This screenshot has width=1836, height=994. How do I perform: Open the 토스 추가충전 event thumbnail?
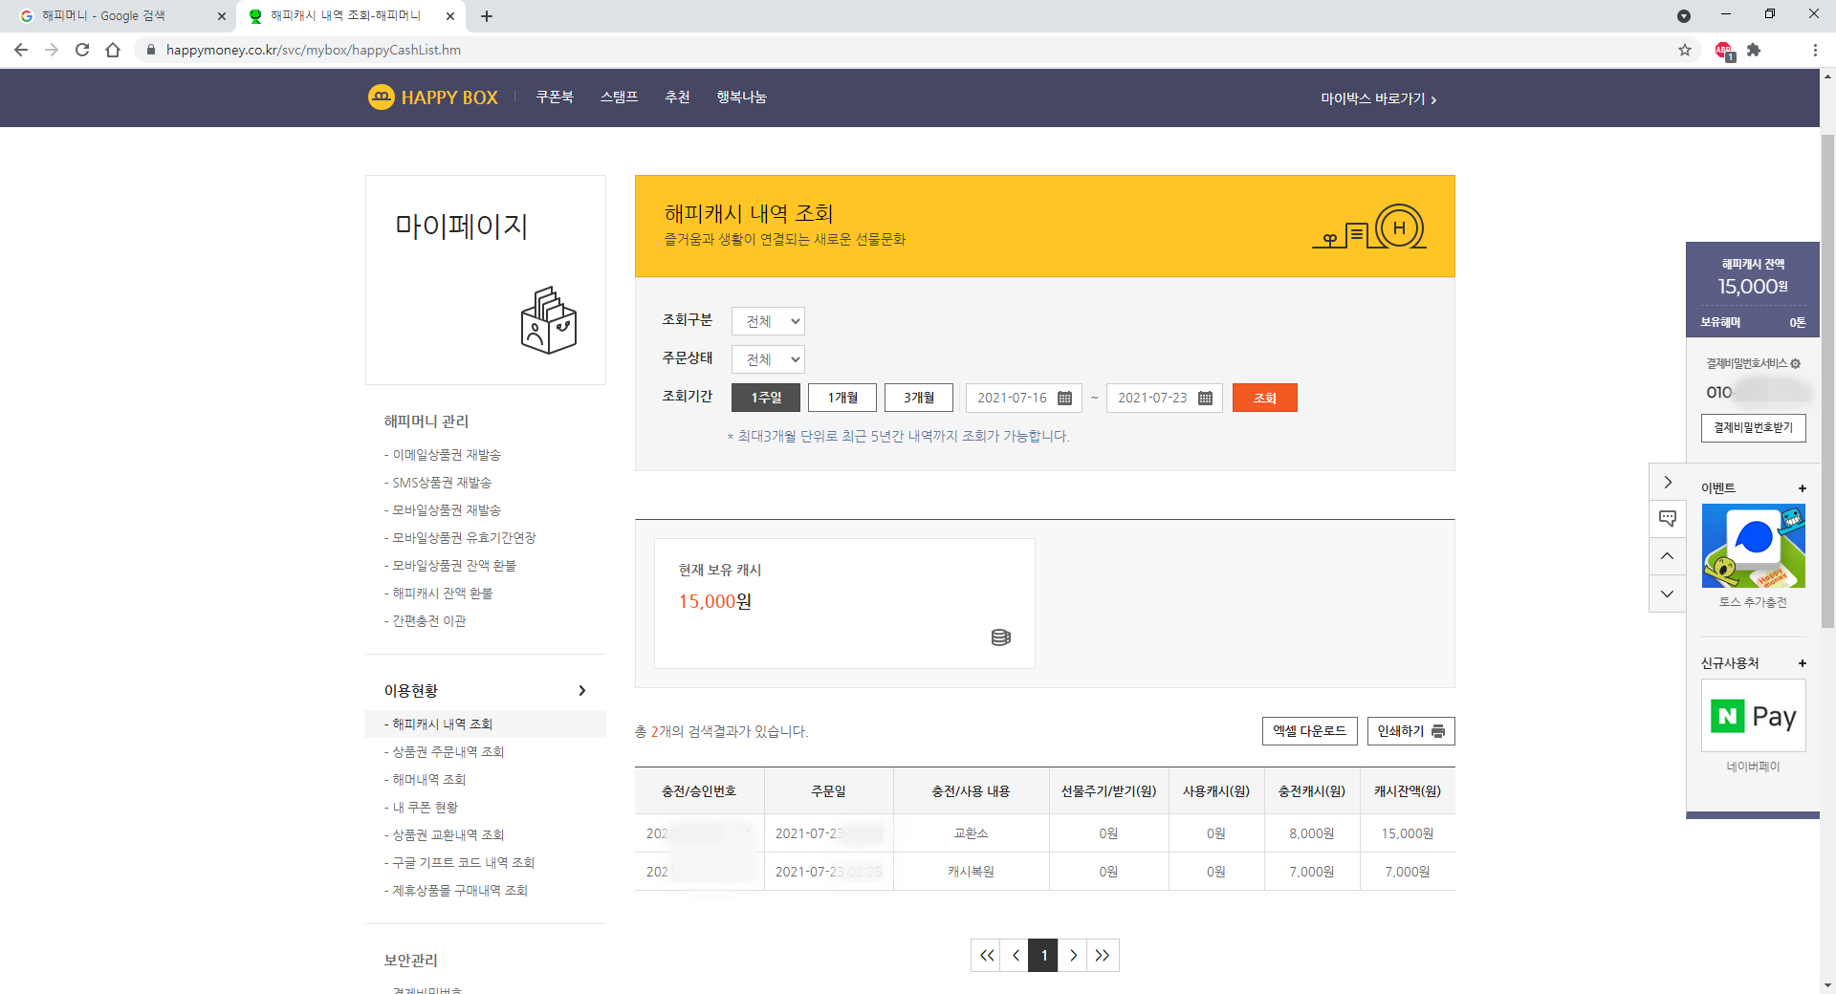point(1754,546)
